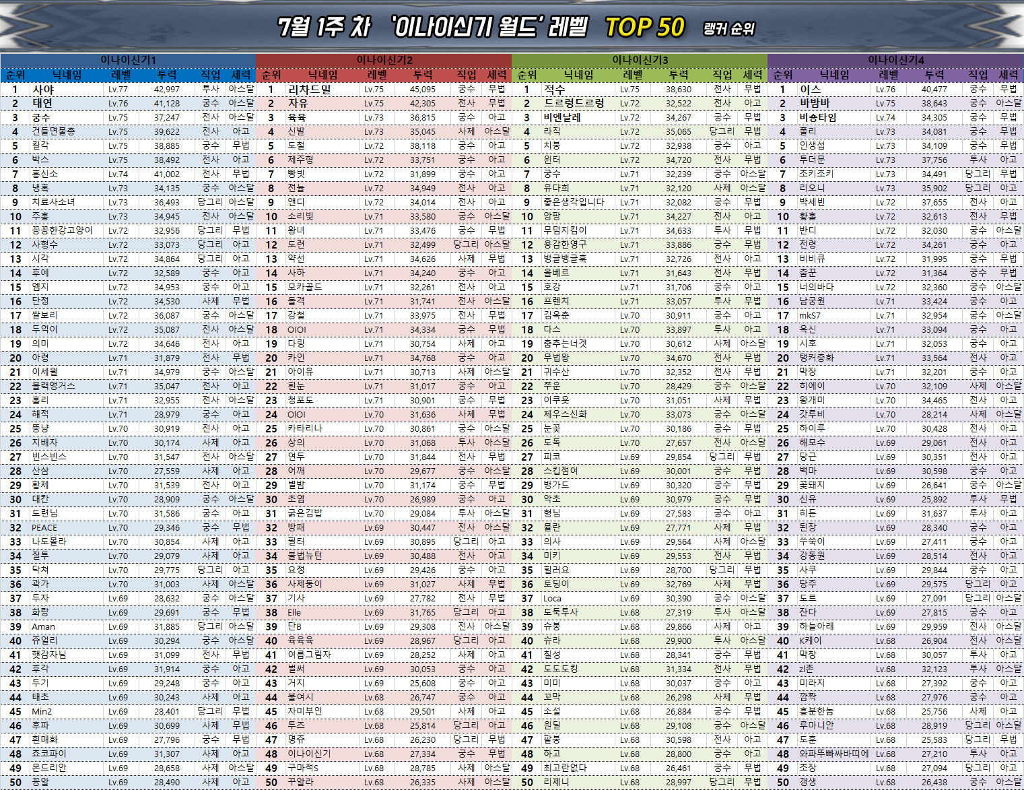
Task: Select the rank 1 nickname 사야
Action: (x=43, y=89)
